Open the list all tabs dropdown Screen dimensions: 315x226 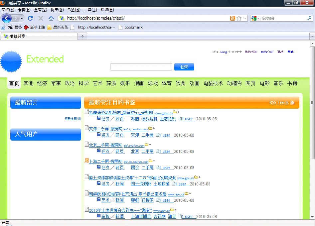point(312,37)
